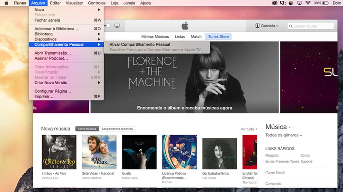This screenshot has height=192, width=343.
Task: Open Irmãos - Ao Vivo album cover
Action: (x=59, y=152)
